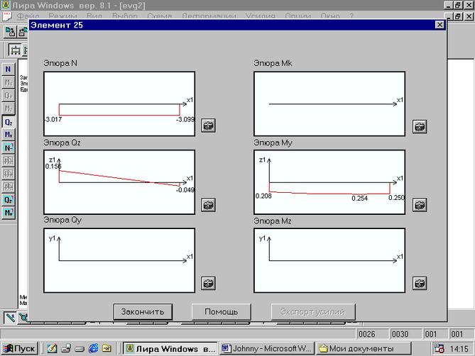Open the Режим menu
Image resolution: width=475 pixels, height=356 pixels.
coord(62,16)
